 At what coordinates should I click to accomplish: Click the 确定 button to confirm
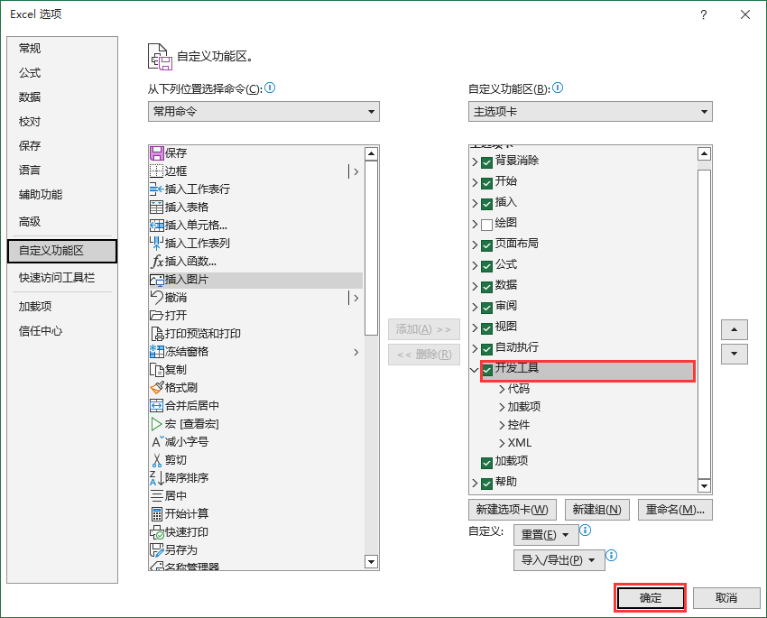pyautogui.click(x=650, y=597)
